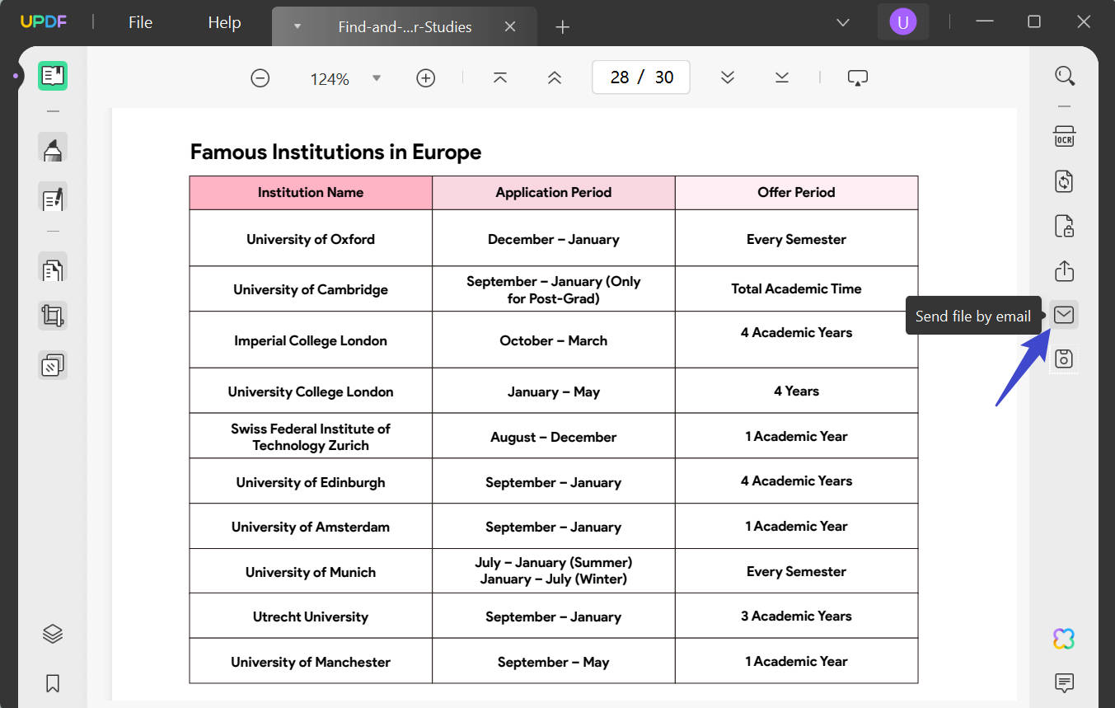
Task: Click the September – May cell
Action: 554,662
